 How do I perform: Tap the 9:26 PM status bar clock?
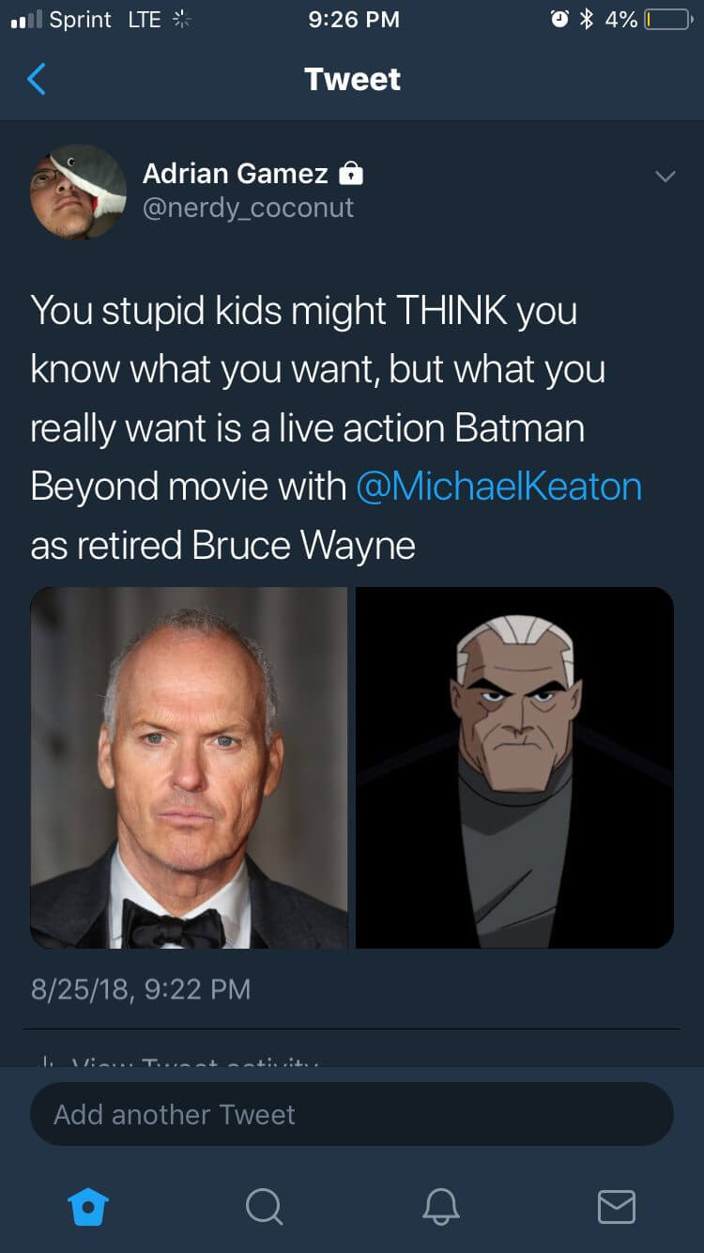coord(353,20)
